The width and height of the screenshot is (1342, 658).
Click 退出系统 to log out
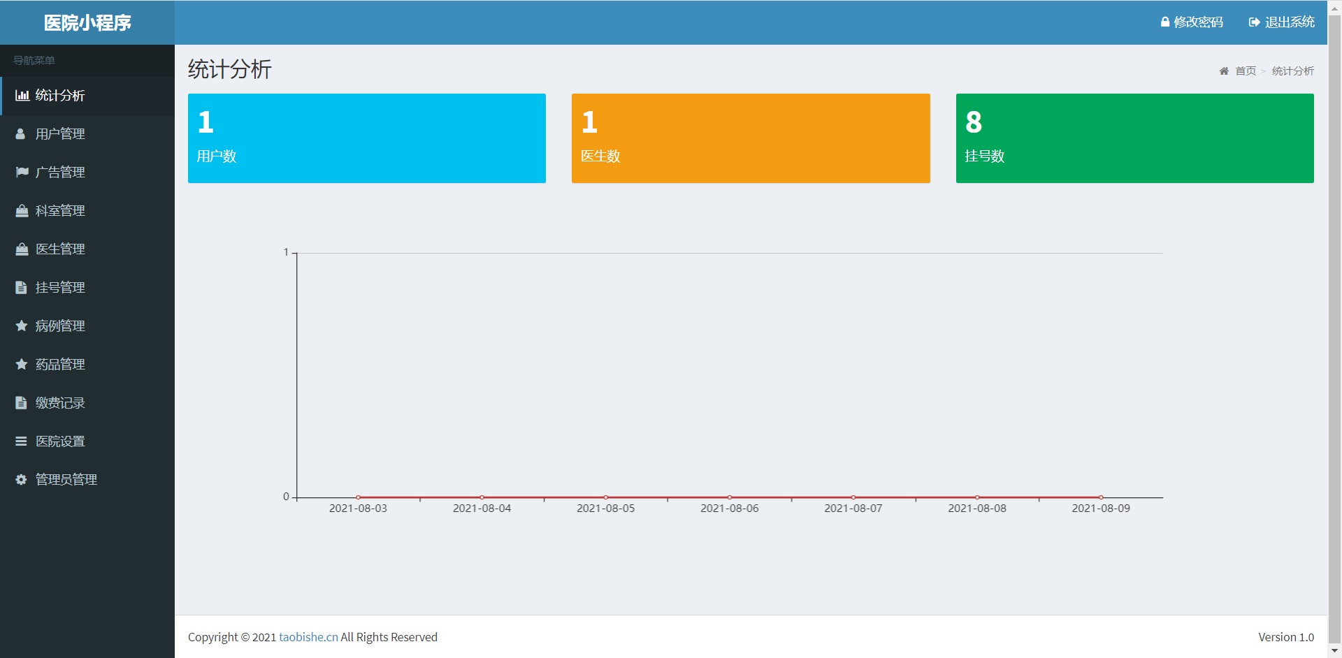tap(1282, 22)
